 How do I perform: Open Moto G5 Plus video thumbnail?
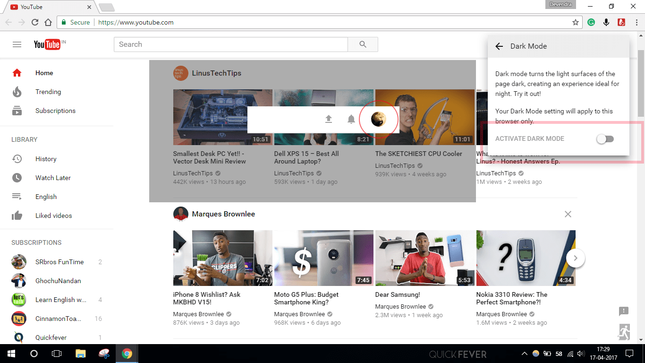point(324,258)
